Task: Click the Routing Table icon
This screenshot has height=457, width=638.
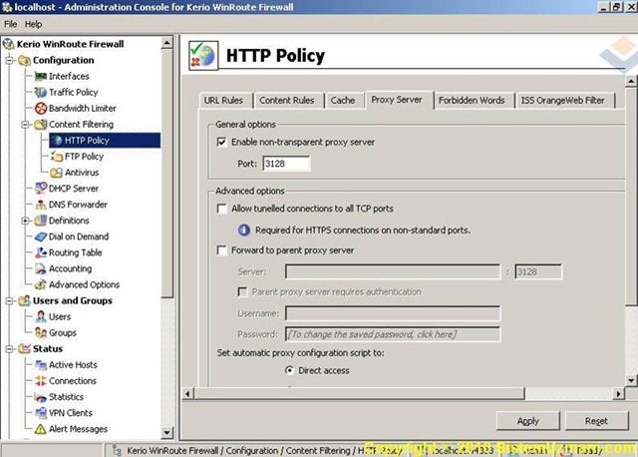Action: [40, 252]
